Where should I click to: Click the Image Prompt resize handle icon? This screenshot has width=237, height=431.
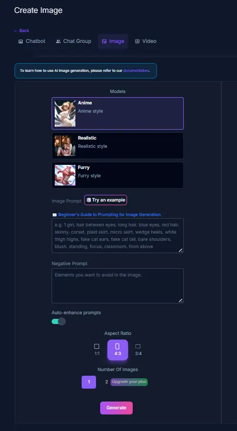coord(180,250)
